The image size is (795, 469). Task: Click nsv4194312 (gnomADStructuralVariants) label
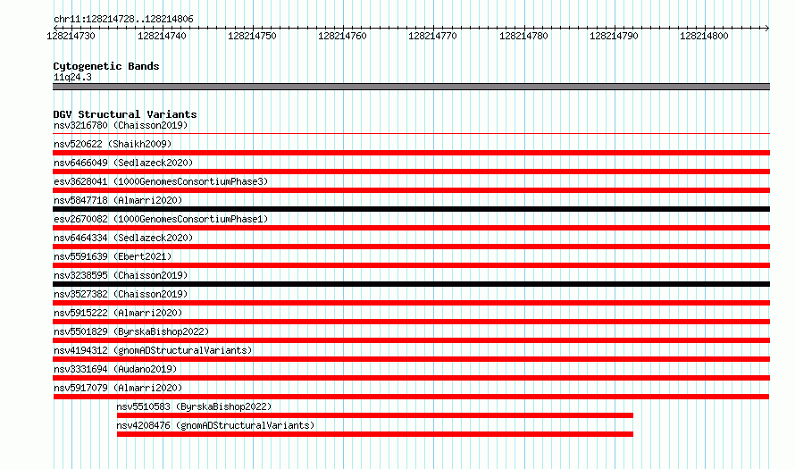point(153,350)
